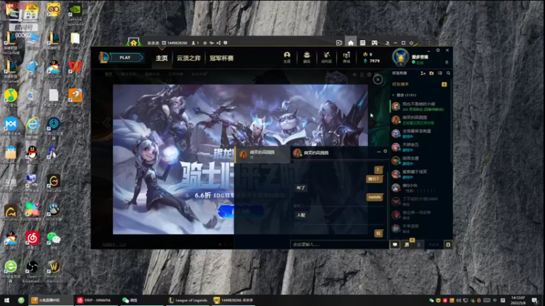Go to the previous promo banner slide
Screen dimensions: 545x306
pyautogui.click(x=106, y=122)
